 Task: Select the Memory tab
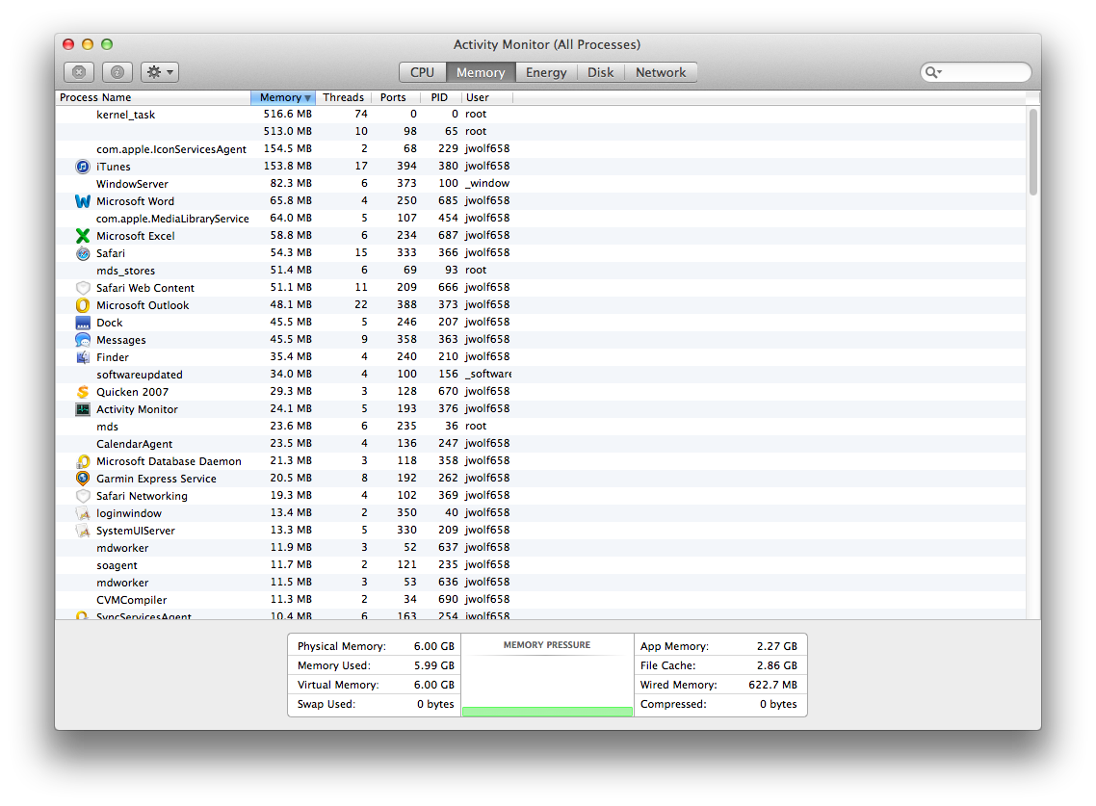point(481,72)
